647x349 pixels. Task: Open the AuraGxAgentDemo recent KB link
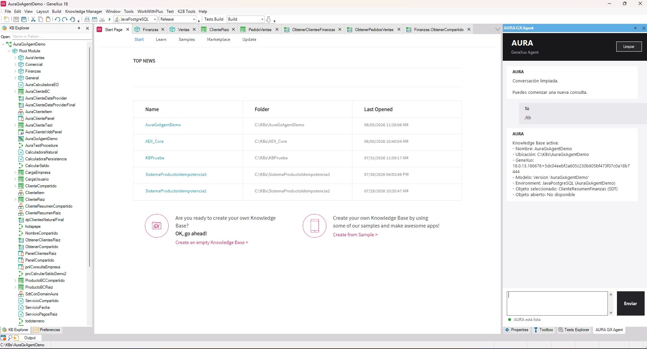(x=163, y=125)
